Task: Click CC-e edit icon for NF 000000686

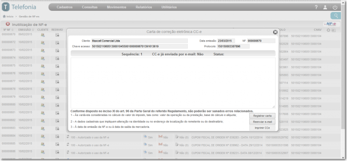Action: [177, 152]
